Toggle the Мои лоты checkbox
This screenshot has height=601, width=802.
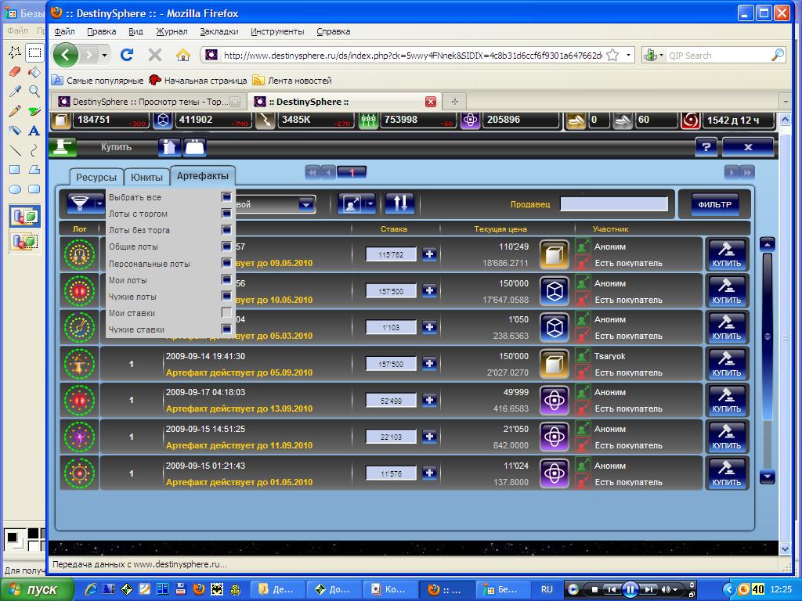(226, 279)
